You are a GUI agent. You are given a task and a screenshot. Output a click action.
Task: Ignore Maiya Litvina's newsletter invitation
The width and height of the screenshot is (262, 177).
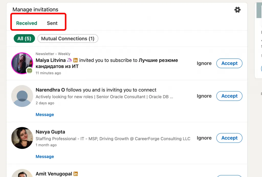tap(204, 63)
